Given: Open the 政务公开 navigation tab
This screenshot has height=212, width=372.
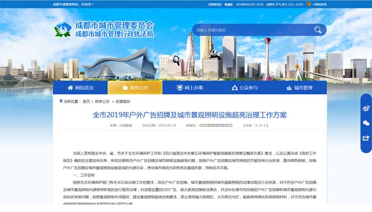Looking at the screenshot, I should [135, 87].
